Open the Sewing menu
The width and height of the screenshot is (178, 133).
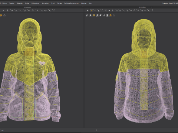(x=11, y=3)
